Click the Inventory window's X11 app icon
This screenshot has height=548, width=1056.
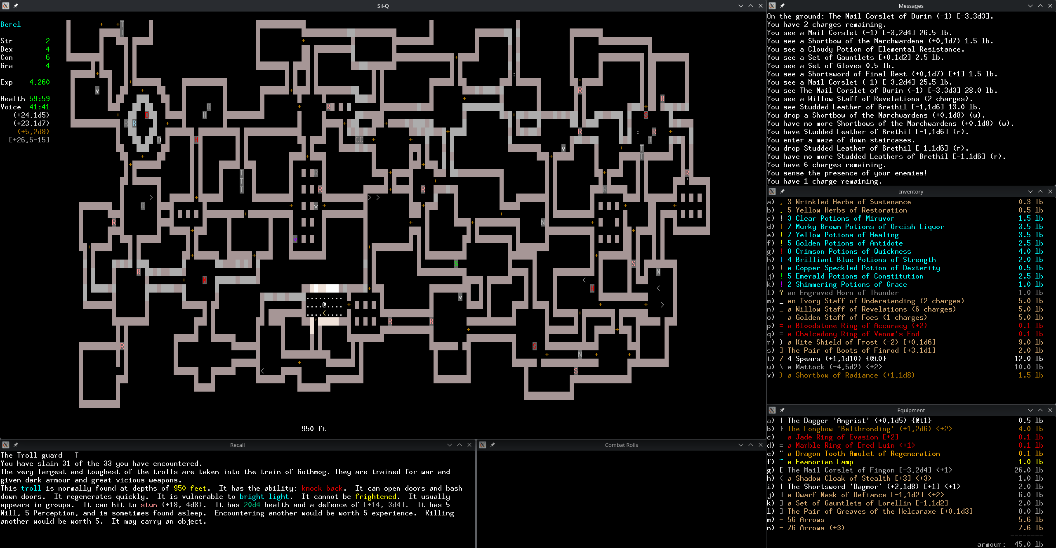click(772, 191)
